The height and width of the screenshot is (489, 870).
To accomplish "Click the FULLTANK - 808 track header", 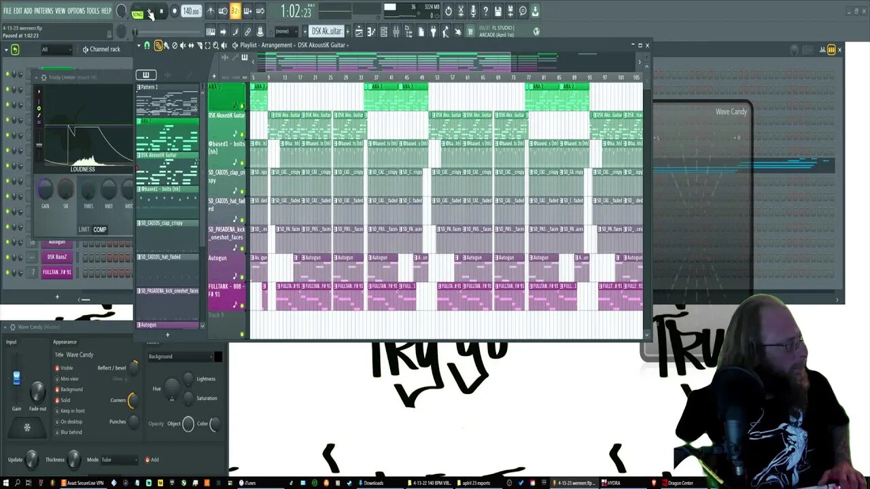I will (x=227, y=295).
